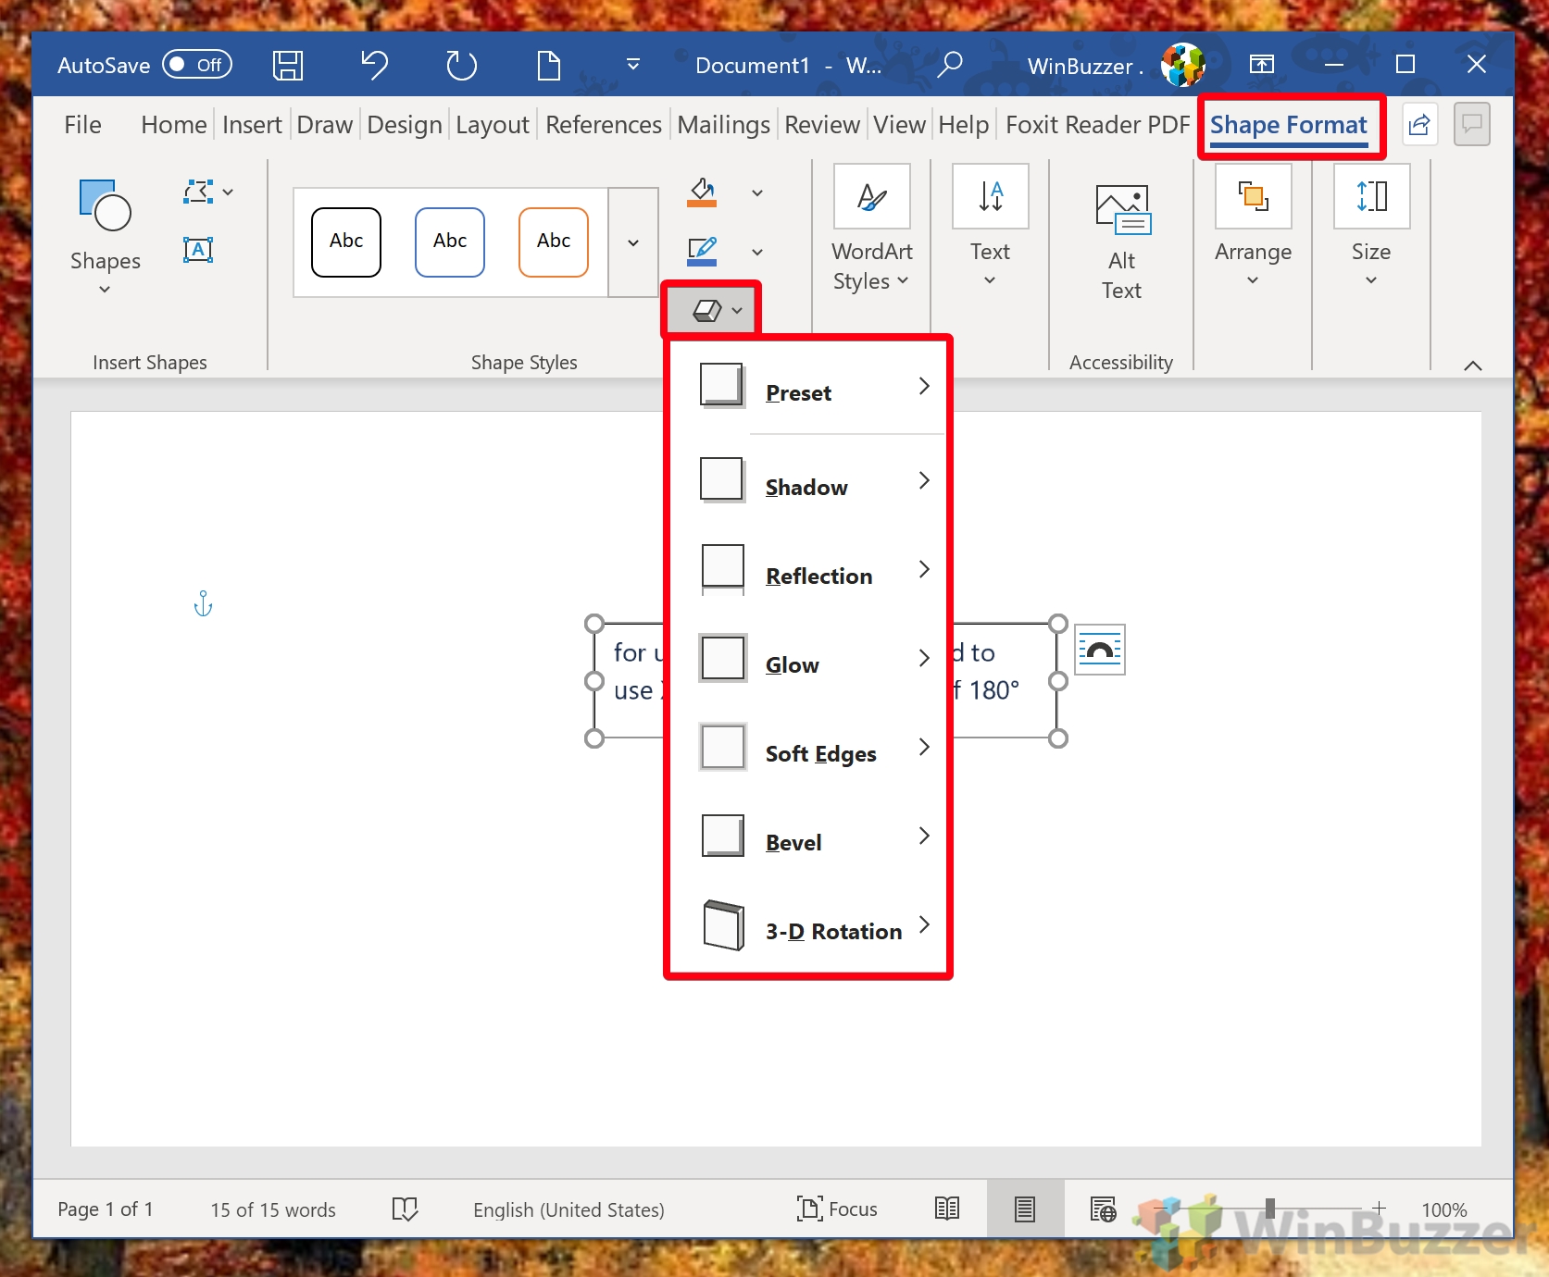Screen dimensions: 1549x1277
Task: Apply orange outline Abc shape style
Action: tap(554, 242)
